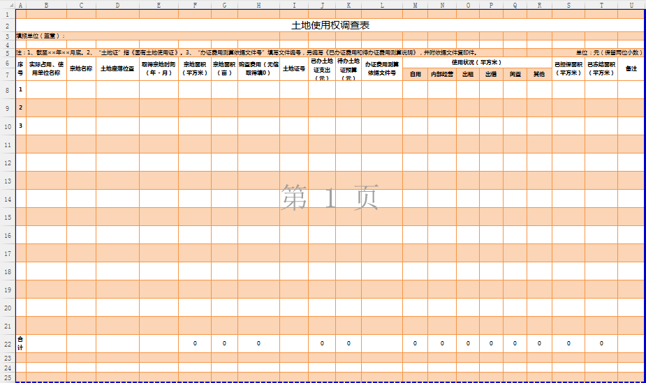This screenshot has width=646, height=383.
Task: Select row 22 header
Action: pos(7,343)
